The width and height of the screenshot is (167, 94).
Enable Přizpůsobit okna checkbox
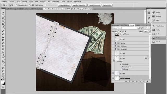click(17, 5)
